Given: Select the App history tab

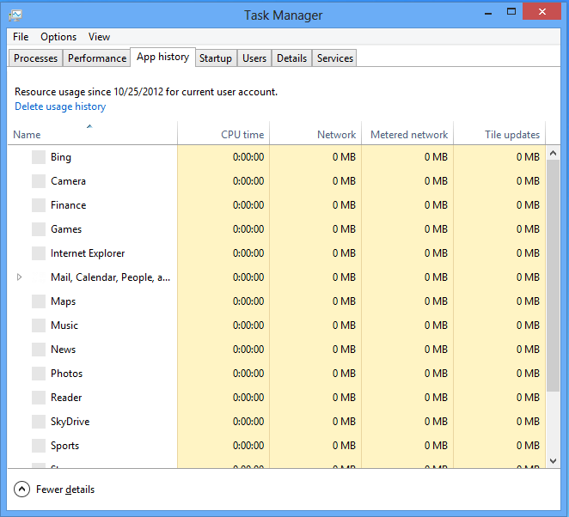Looking at the screenshot, I should 163,58.
